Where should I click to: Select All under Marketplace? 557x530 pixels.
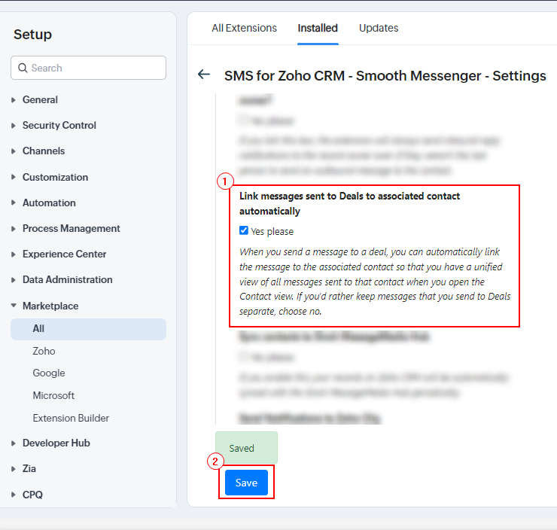pos(89,329)
